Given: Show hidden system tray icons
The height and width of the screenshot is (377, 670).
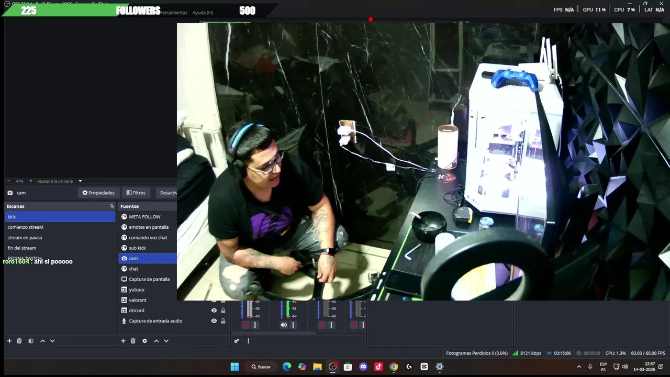Looking at the screenshot, I should pyautogui.click(x=579, y=367).
